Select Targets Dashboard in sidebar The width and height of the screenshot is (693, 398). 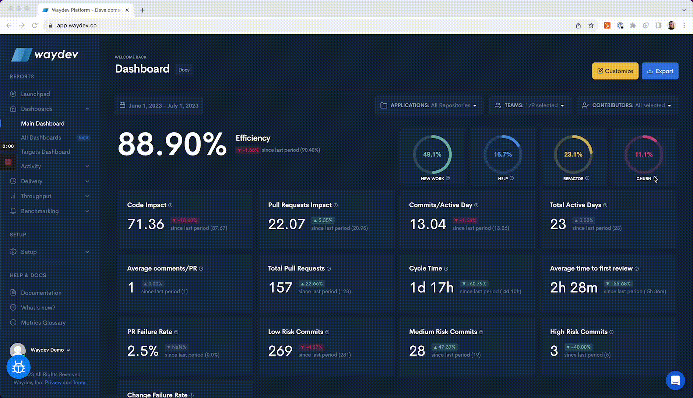[x=45, y=152]
